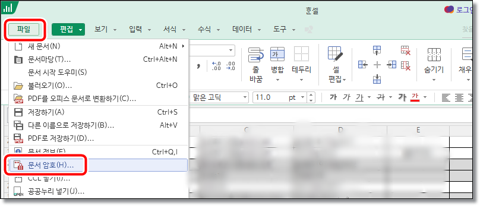Click the 줄 바꿈 (wrap text) icon

[256, 55]
